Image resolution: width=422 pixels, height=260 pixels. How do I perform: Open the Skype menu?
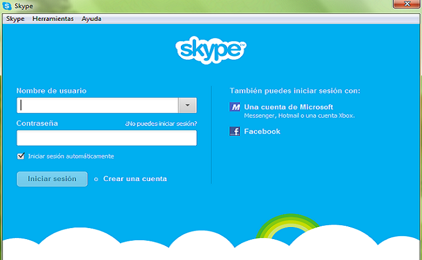15,19
